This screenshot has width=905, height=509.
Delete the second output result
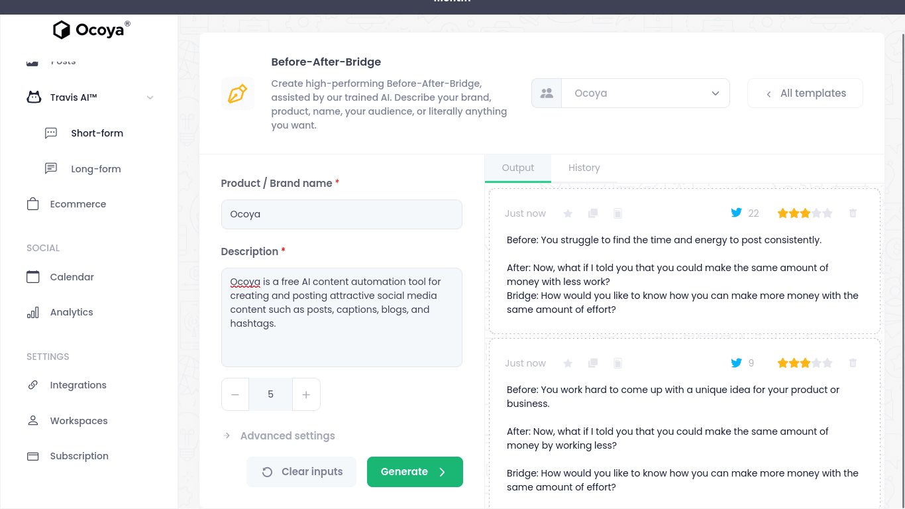(853, 363)
